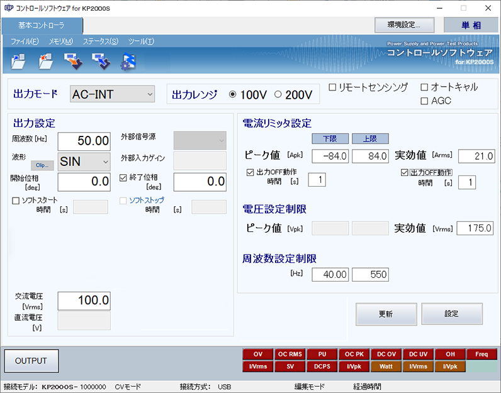Viewport: 501px width, 393px height.
Task: Expand the SIN waveform dropdown
Action: pos(84,162)
